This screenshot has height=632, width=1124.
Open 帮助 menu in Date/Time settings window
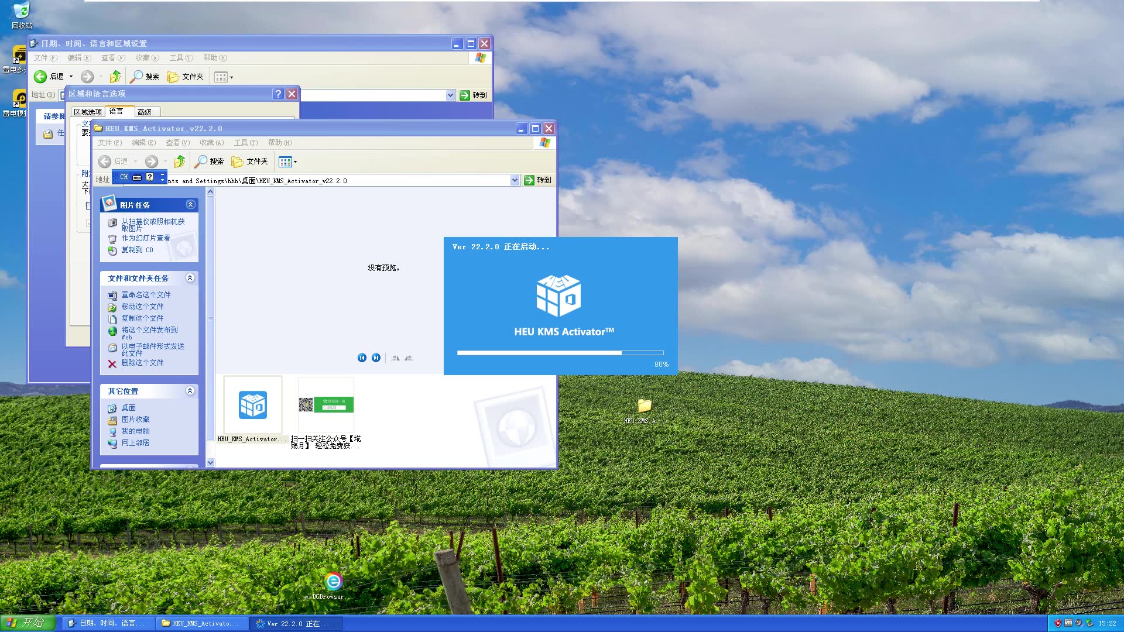click(x=215, y=58)
